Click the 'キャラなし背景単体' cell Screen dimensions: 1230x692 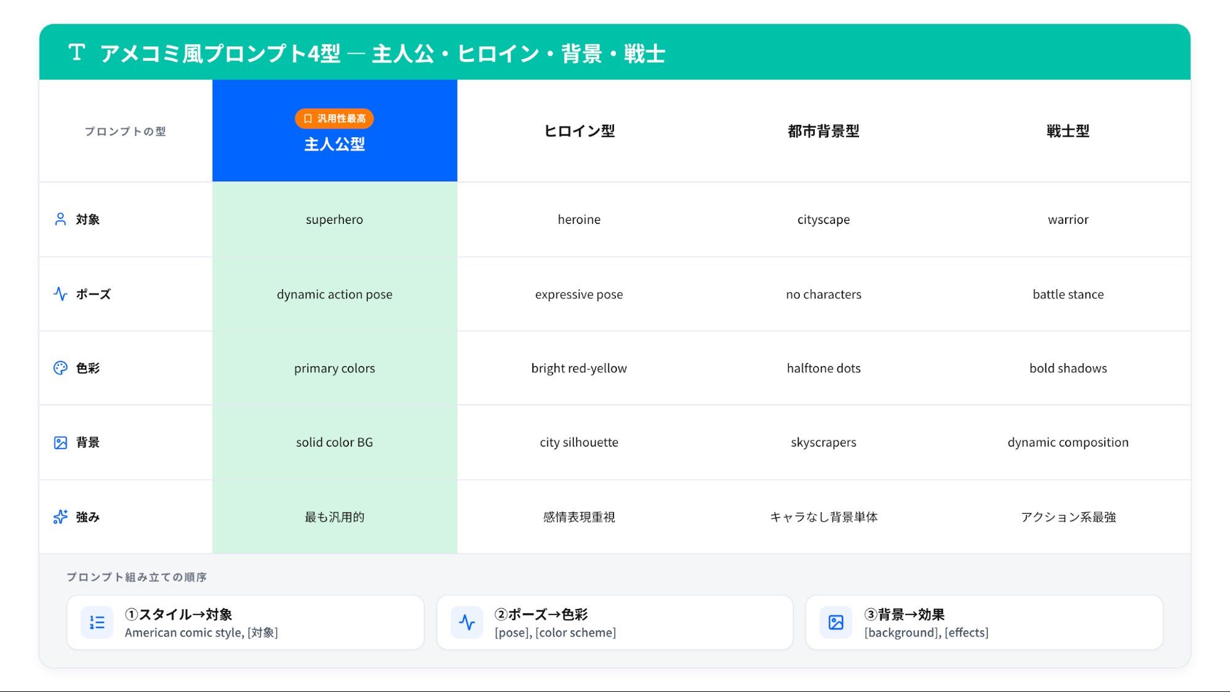(823, 517)
